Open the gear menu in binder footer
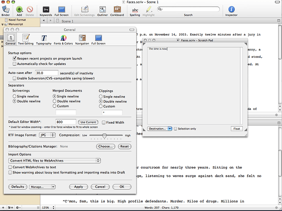The height and width of the screenshot is (211, 282). coord(18,208)
